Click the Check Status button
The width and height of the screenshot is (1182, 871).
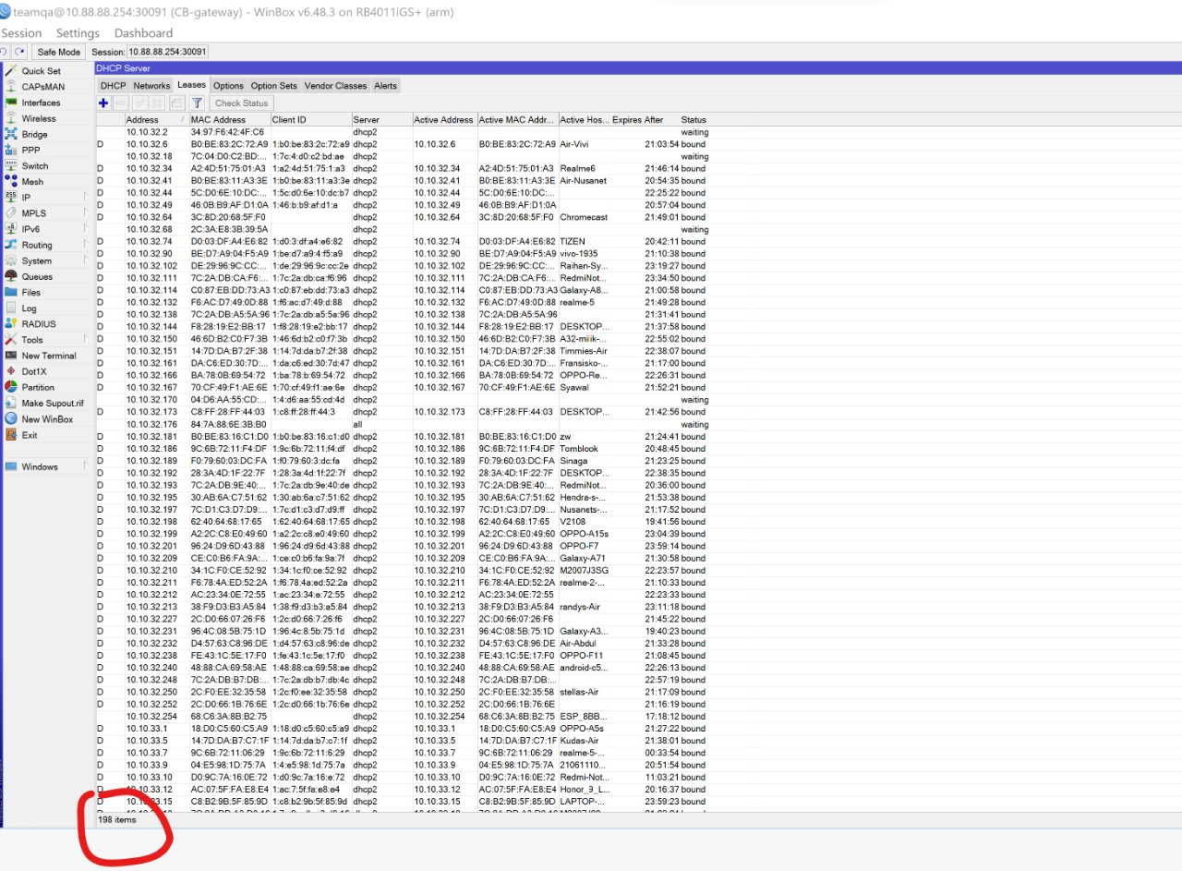tap(242, 103)
